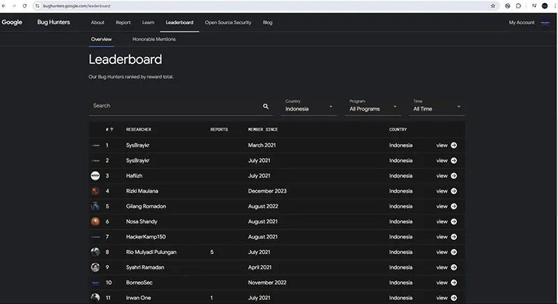Click the Country column header

[398, 129]
